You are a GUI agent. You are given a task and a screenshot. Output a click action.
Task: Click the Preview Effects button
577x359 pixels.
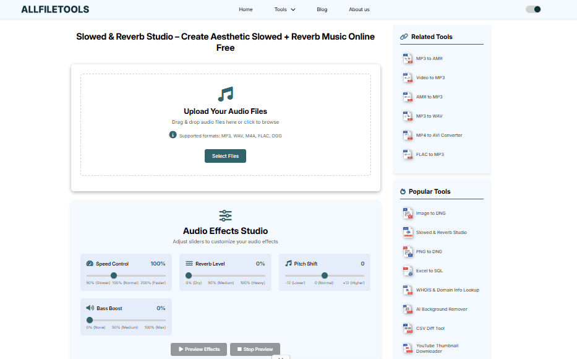(x=199, y=349)
